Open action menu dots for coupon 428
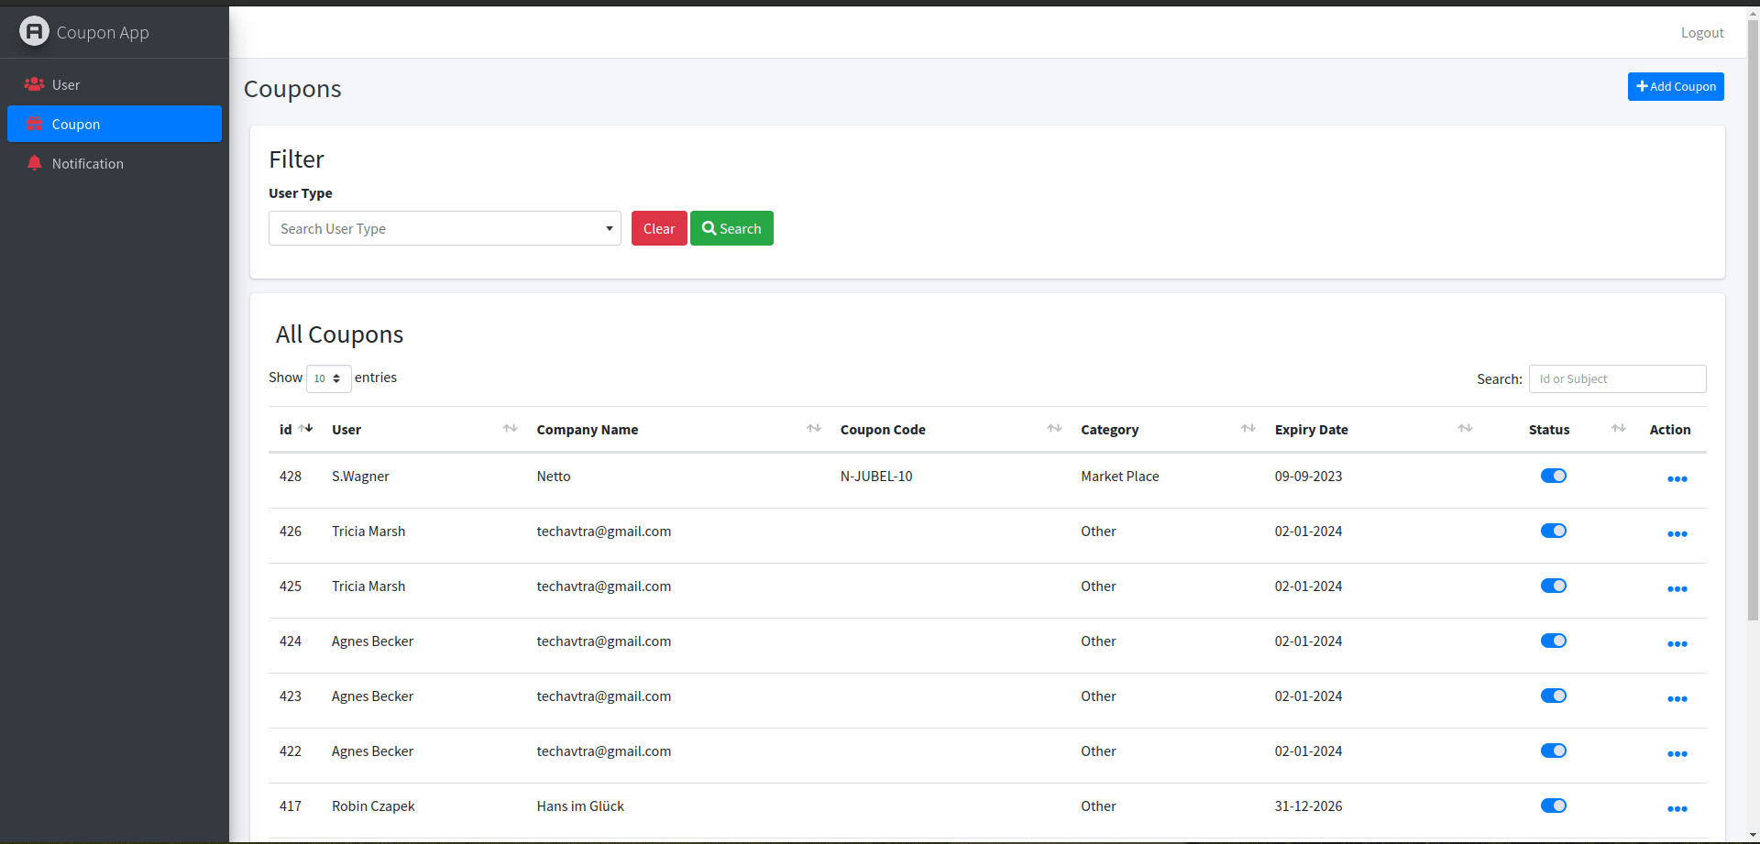This screenshot has height=844, width=1760. (1677, 479)
